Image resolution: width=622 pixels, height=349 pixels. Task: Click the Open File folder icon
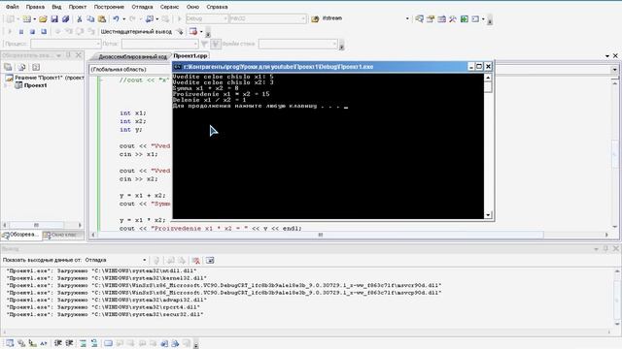tap(43, 18)
